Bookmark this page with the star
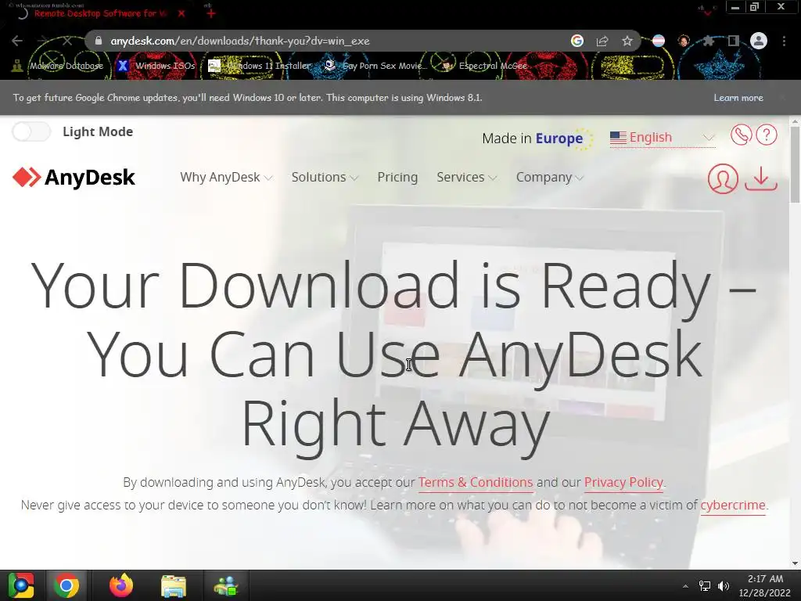801x601 pixels. (x=627, y=41)
